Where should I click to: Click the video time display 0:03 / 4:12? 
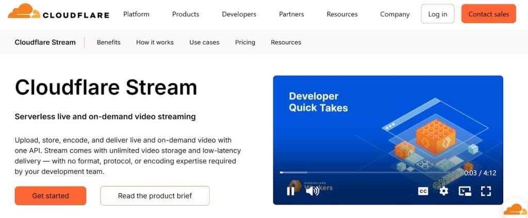(480, 173)
